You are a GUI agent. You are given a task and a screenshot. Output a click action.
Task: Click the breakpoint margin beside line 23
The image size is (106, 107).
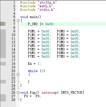tap(3, 82)
